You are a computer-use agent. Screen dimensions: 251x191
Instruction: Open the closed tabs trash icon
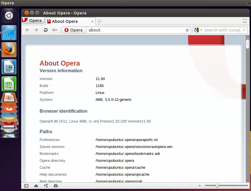pos(245,21)
